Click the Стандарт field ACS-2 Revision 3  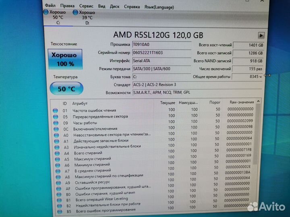[x=197, y=85]
